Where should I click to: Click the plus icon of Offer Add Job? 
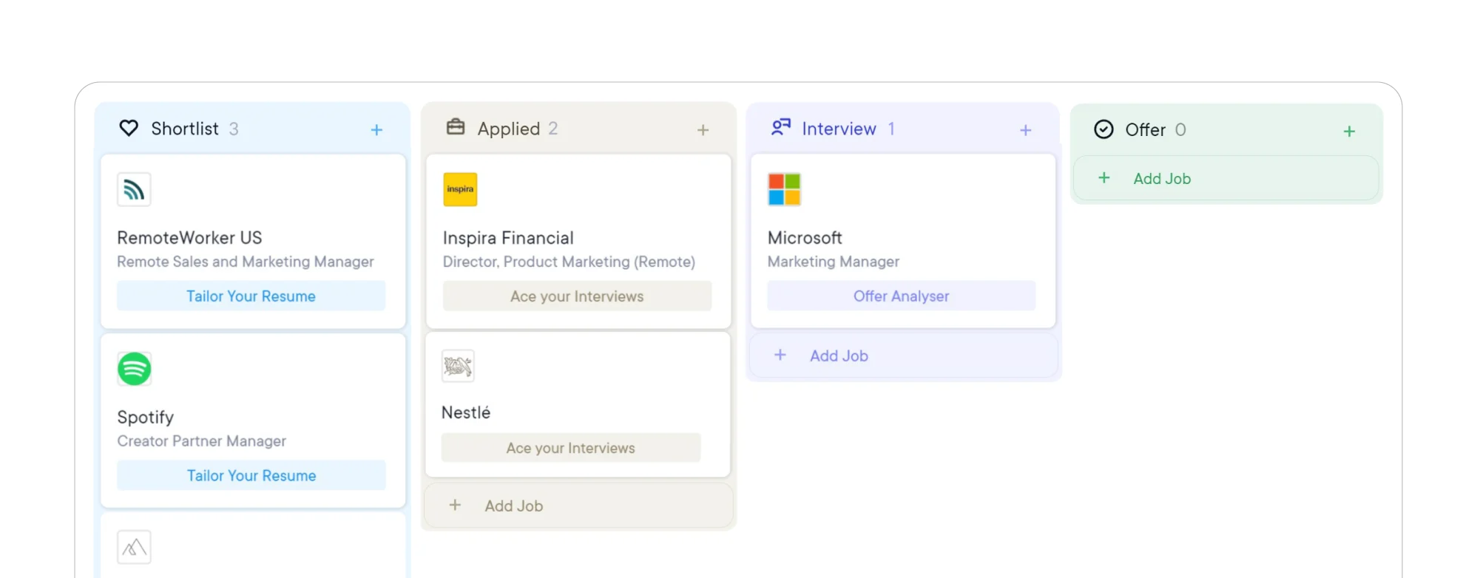(x=1103, y=177)
